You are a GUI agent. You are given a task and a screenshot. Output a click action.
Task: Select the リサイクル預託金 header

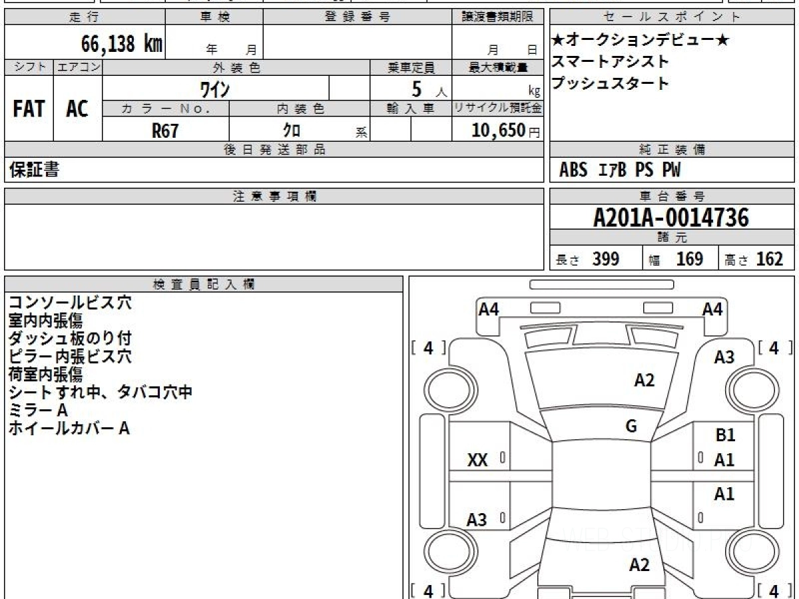(x=498, y=109)
